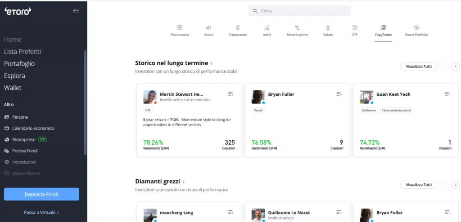The height and width of the screenshot is (222, 461).
Task: Open the Criptovalute coin icon
Action: 238,27
